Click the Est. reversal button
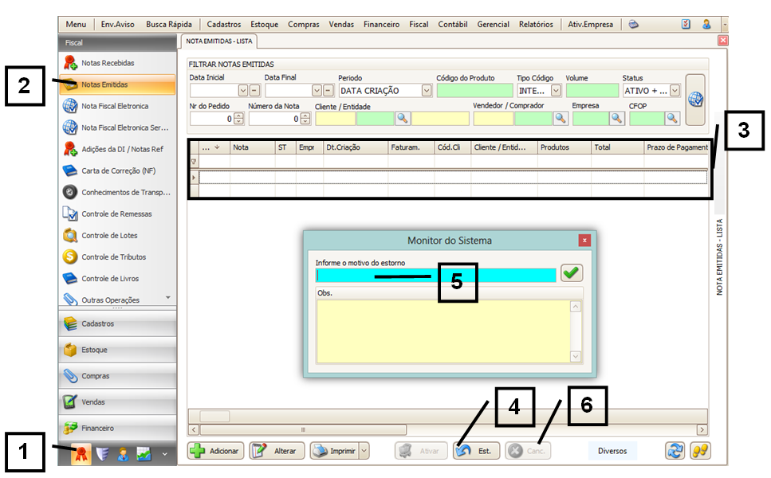Image resolution: width=771 pixels, height=478 pixels. click(x=477, y=451)
